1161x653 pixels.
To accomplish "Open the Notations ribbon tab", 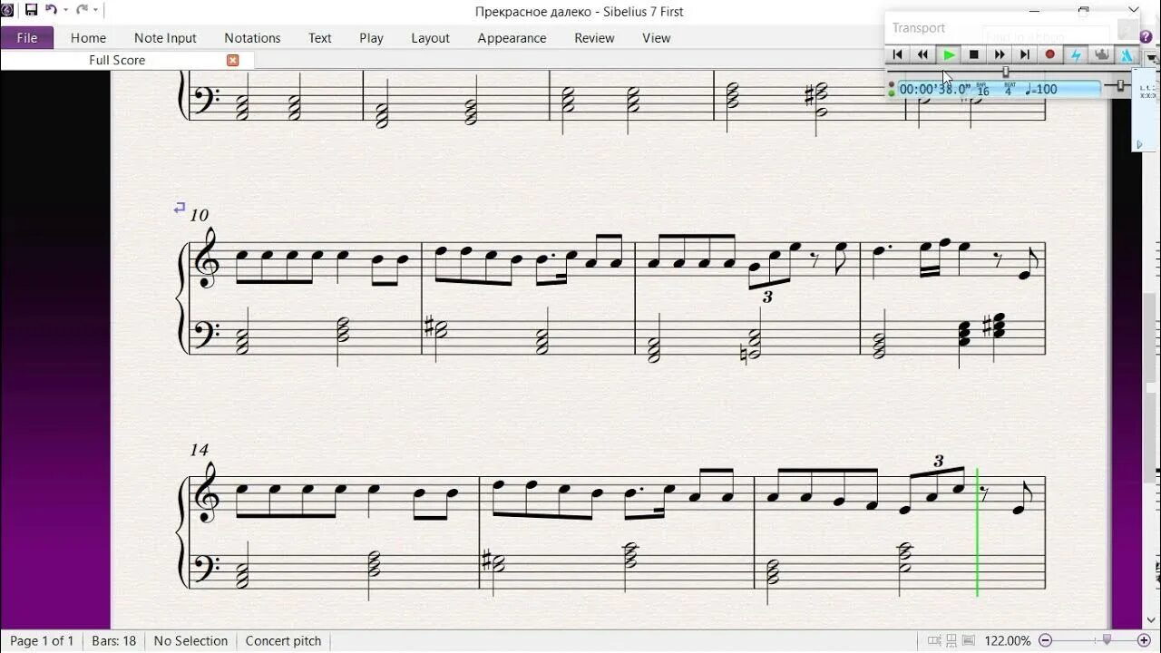I will pos(252,38).
